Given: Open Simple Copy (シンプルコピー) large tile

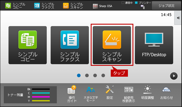Looking at the screenshot, I should 28,45.
